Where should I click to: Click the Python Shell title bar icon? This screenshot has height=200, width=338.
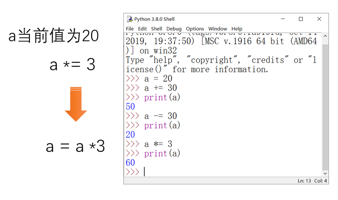[130, 19]
